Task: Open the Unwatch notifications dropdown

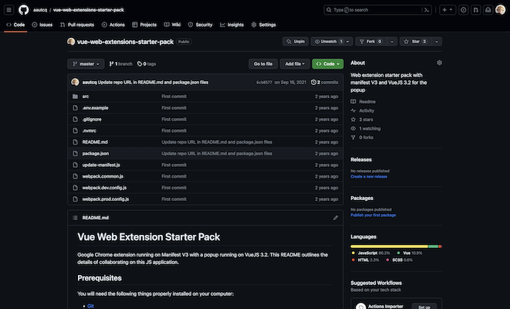Action: coord(332,42)
